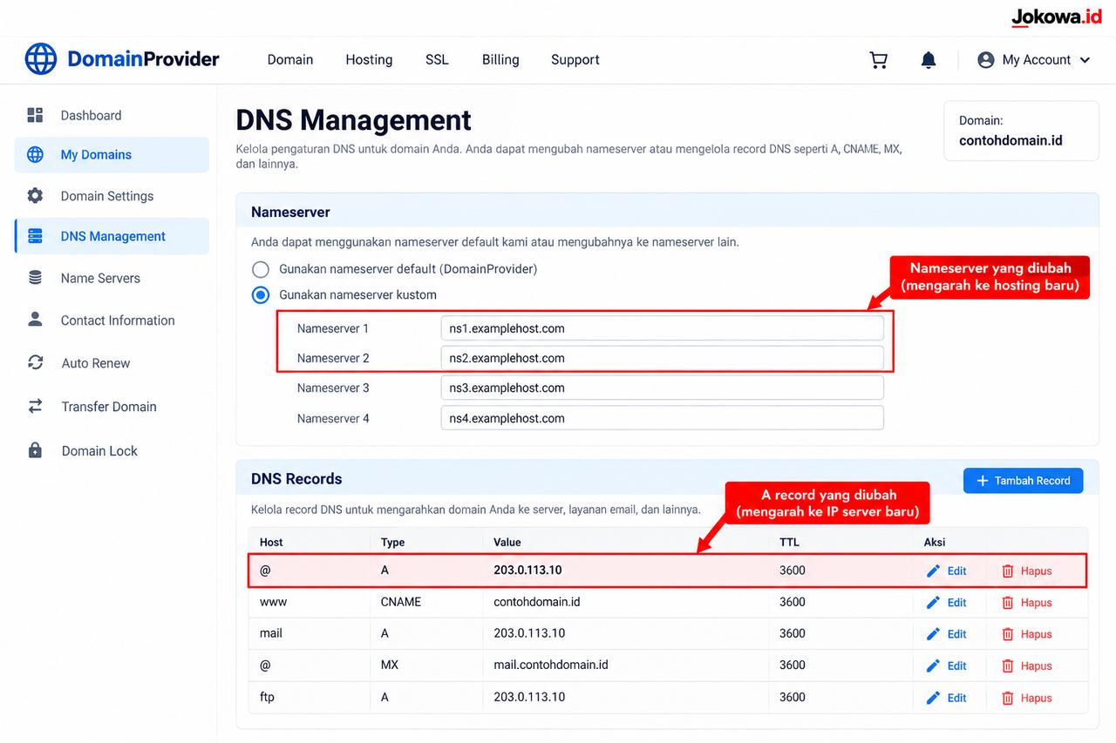Click the Nameserver 2 input field
This screenshot has height=743, width=1116.
coord(662,358)
